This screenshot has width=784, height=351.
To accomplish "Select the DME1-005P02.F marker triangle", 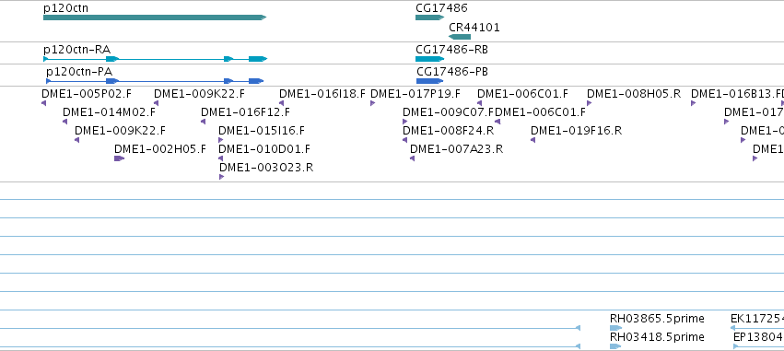I will (43, 103).
